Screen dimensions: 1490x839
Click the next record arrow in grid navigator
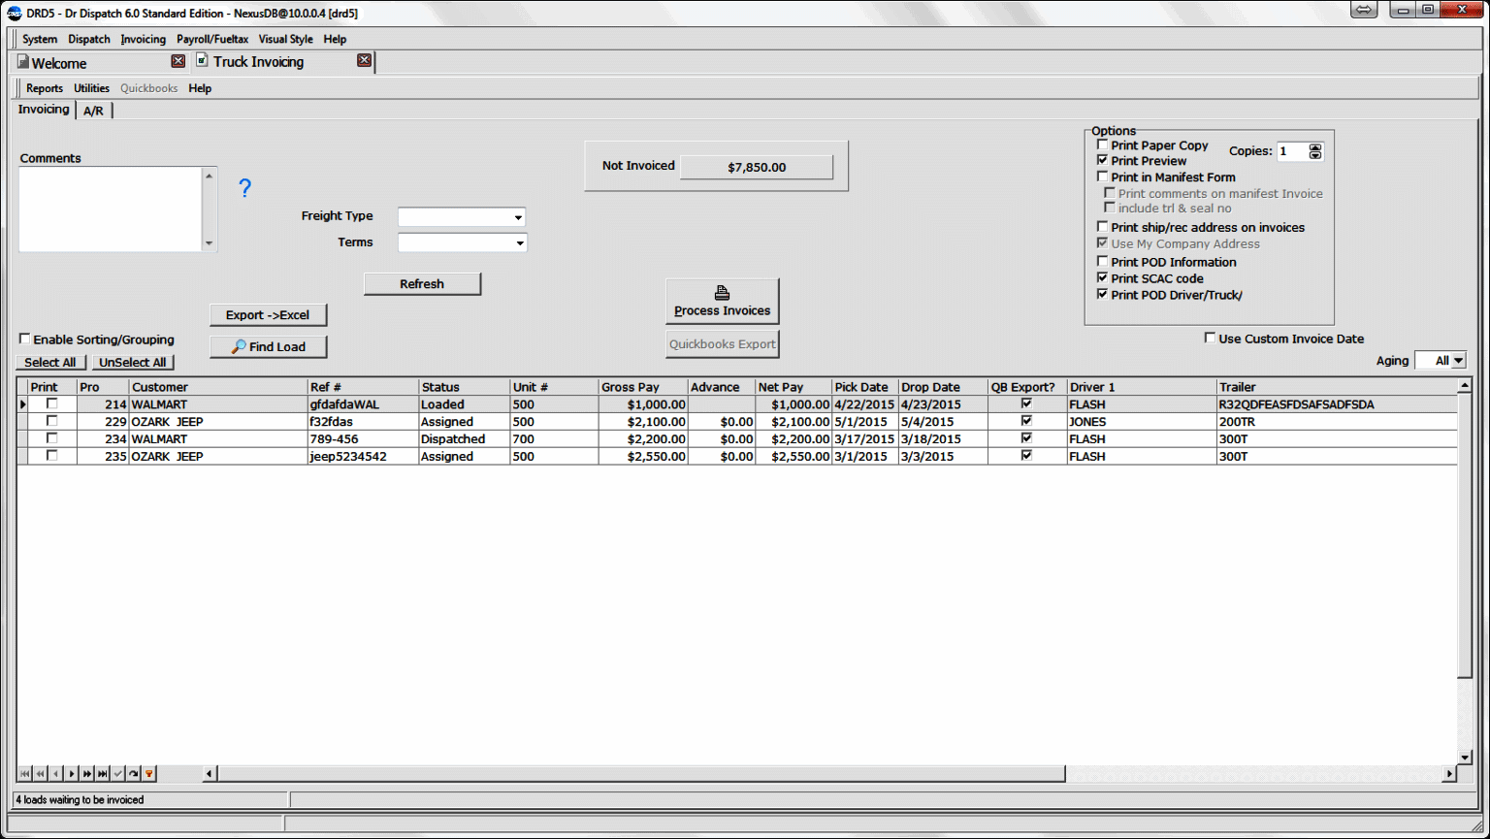coord(71,773)
